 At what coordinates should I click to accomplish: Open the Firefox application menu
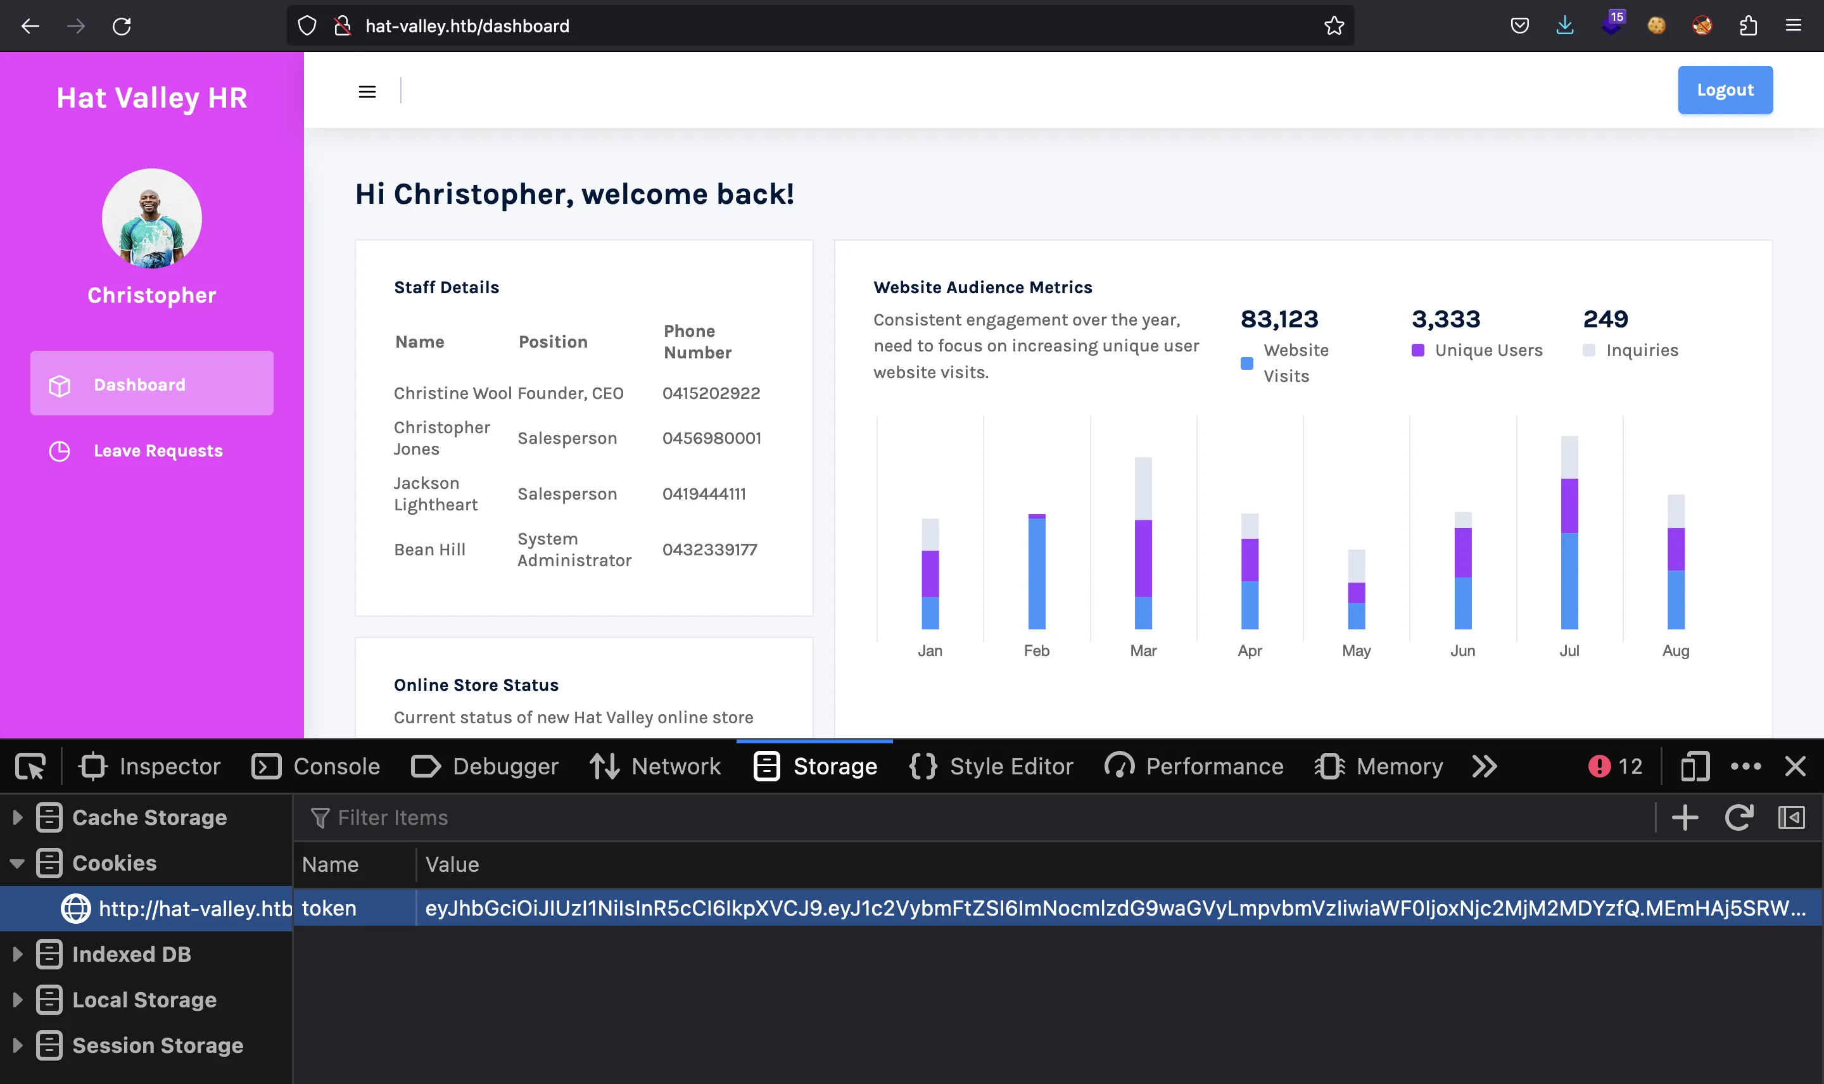(1794, 27)
